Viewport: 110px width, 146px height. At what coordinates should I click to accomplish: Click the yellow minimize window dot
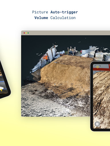coord(26,33)
